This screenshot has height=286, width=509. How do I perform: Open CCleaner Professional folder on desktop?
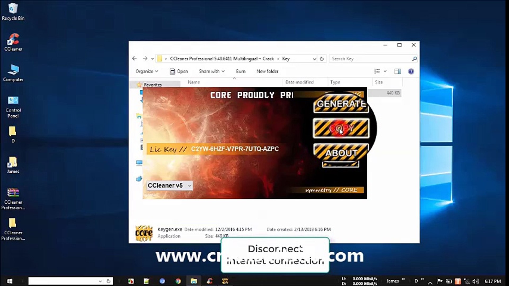pos(13,229)
